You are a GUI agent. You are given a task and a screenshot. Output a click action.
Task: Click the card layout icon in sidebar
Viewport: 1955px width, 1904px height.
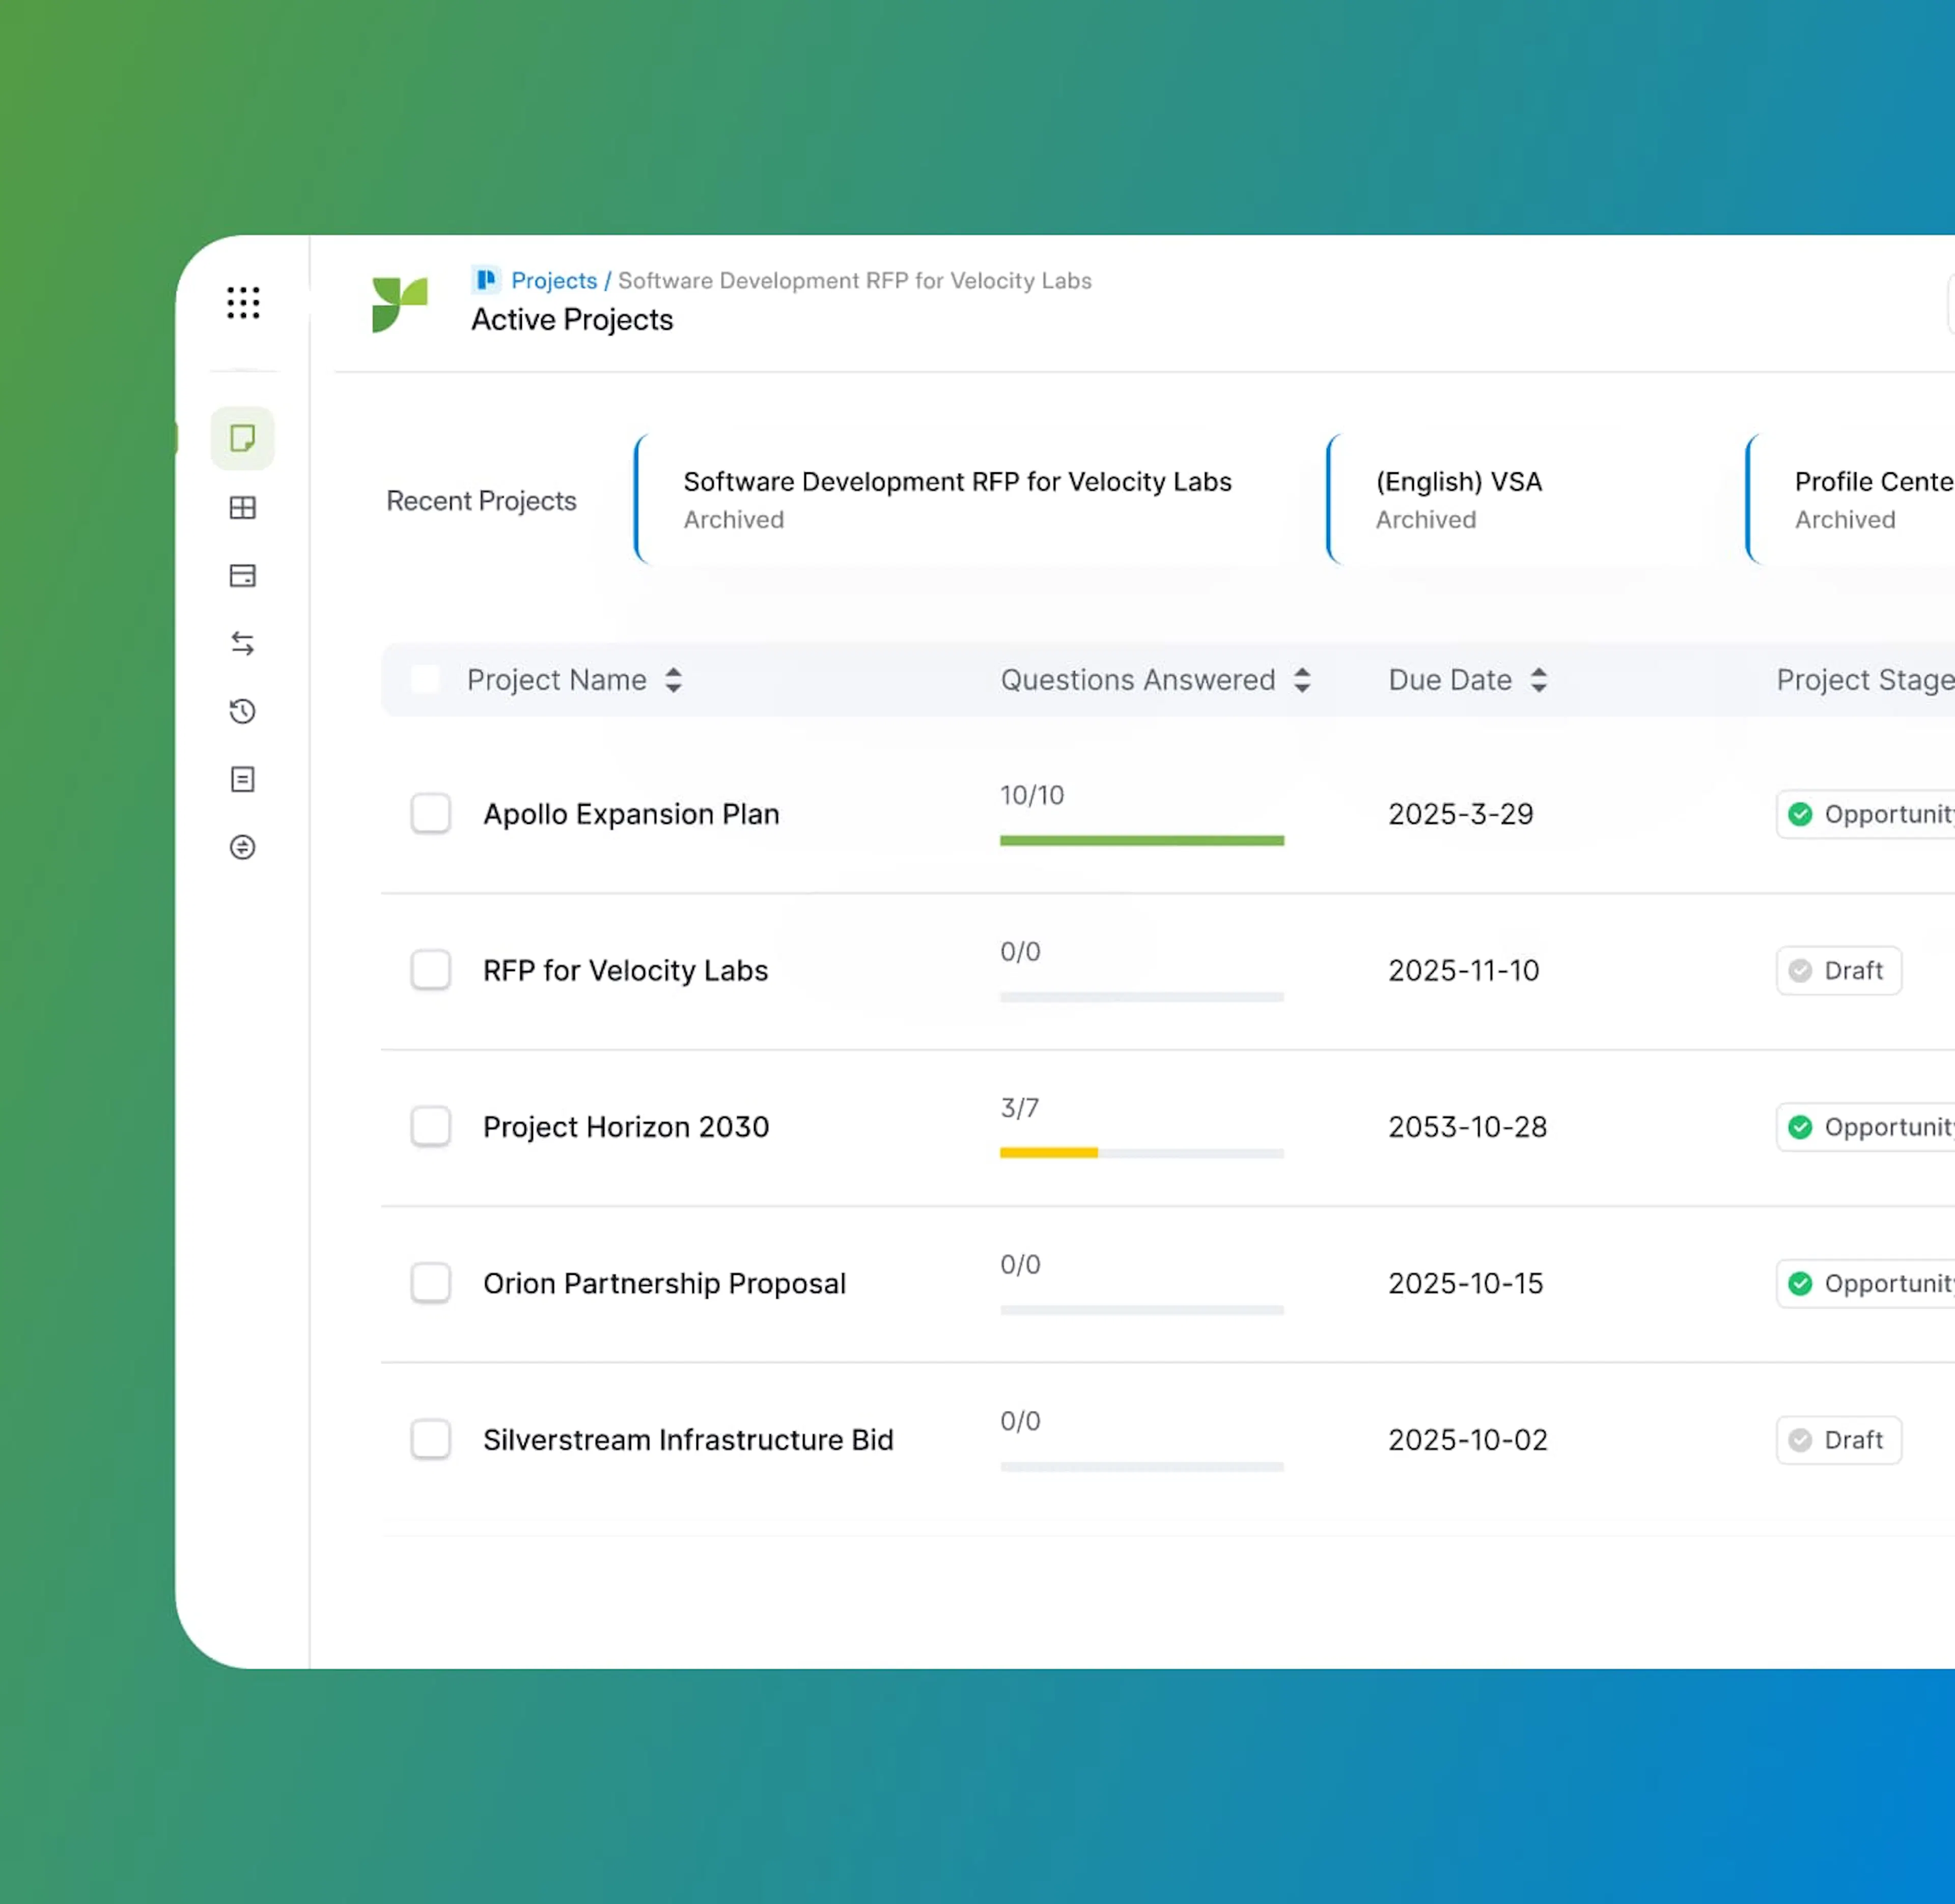(242, 575)
